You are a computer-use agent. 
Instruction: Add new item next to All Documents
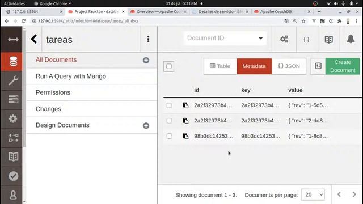pyautogui.click(x=146, y=61)
